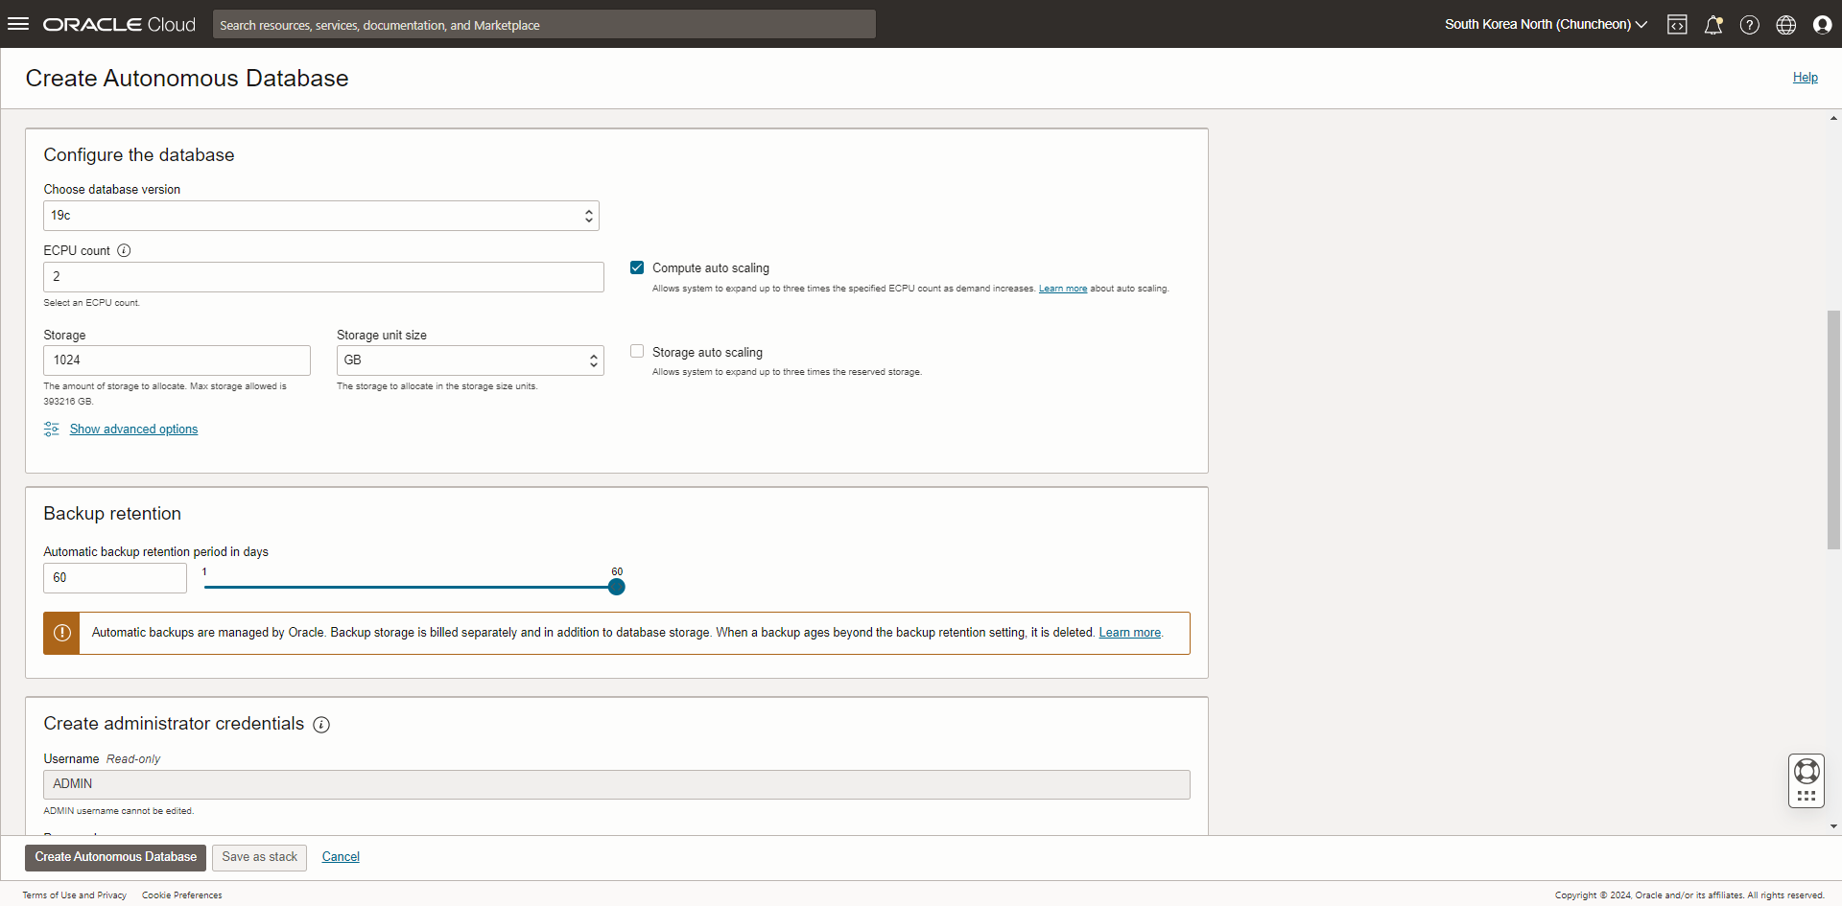Image resolution: width=1842 pixels, height=906 pixels.
Task: Focus the search resources field
Action: pos(544,25)
